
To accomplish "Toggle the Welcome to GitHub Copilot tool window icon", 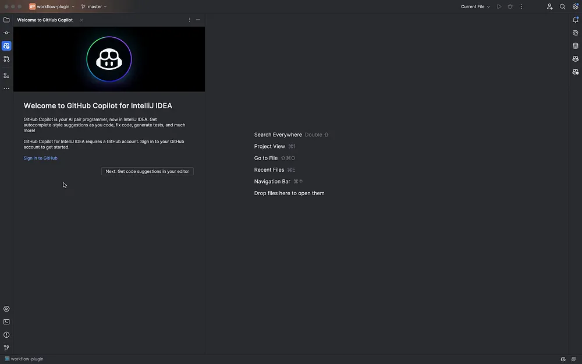I will pos(6,45).
